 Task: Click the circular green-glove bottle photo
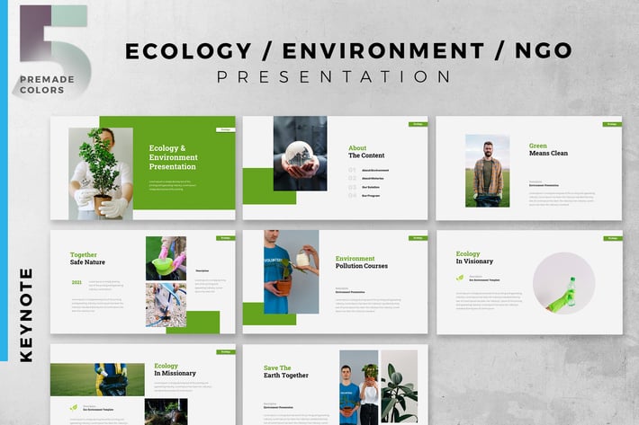click(x=563, y=283)
